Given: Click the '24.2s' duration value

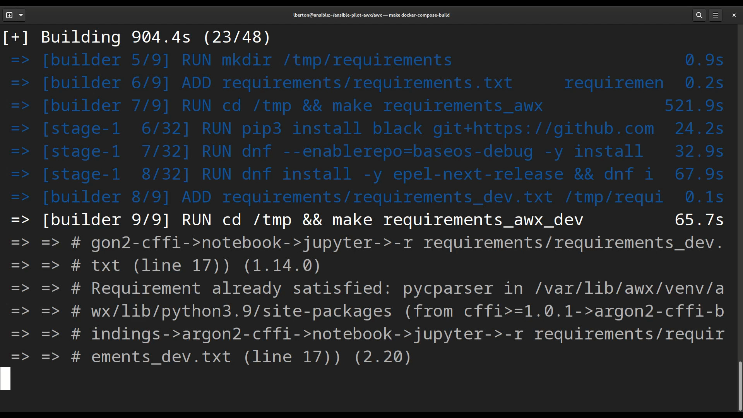Looking at the screenshot, I should click(699, 128).
